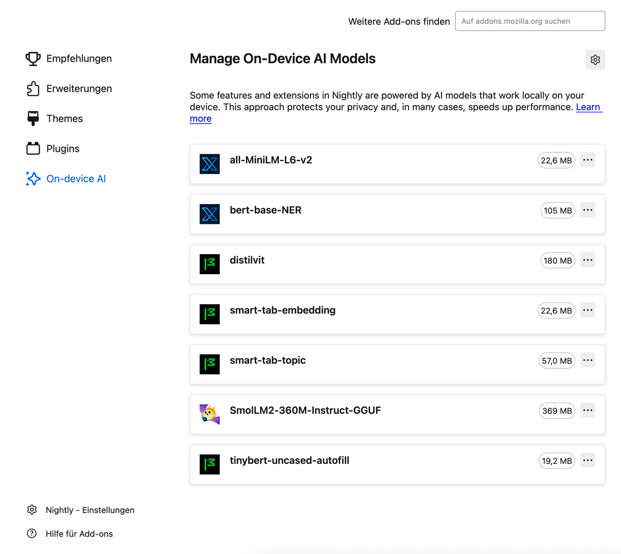
Task: Click the distilvit model icon
Action: tap(210, 264)
